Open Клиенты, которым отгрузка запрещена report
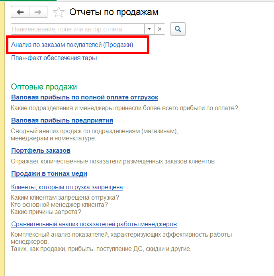This screenshot has width=274, height=276. pyautogui.click(x=67, y=187)
